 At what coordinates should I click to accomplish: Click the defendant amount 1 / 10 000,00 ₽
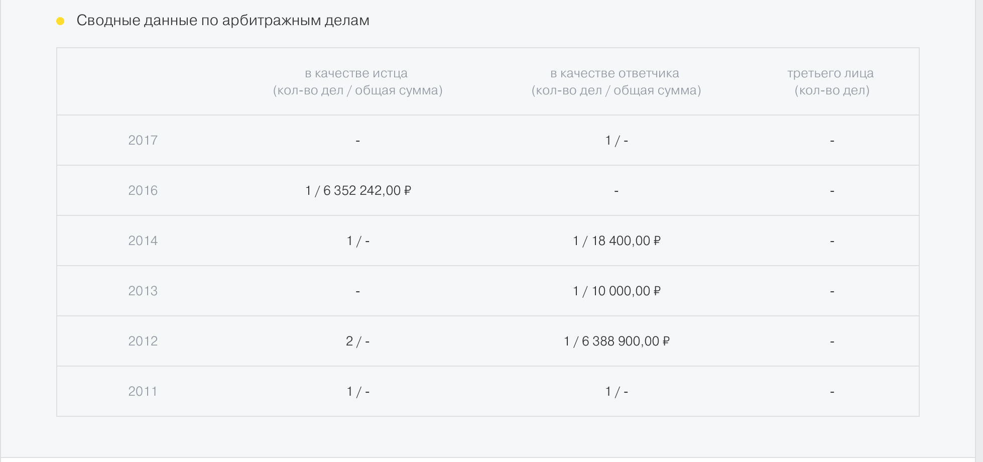[617, 291]
